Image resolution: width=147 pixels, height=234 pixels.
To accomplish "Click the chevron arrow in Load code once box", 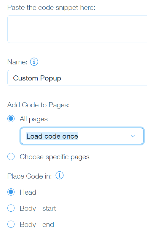I will point(132,136).
